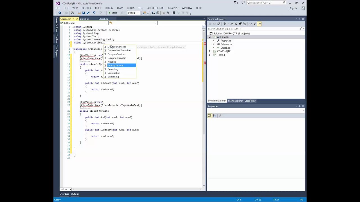Select InteropServices in IntelliSense list
The height and width of the screenshot is (202, 360).
(120, 65)
